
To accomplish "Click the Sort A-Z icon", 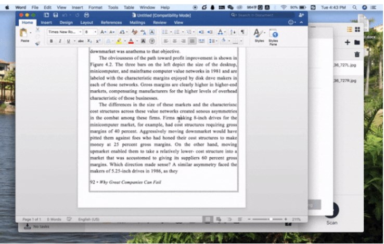I will pyautogui.click(x=233, y=32).
